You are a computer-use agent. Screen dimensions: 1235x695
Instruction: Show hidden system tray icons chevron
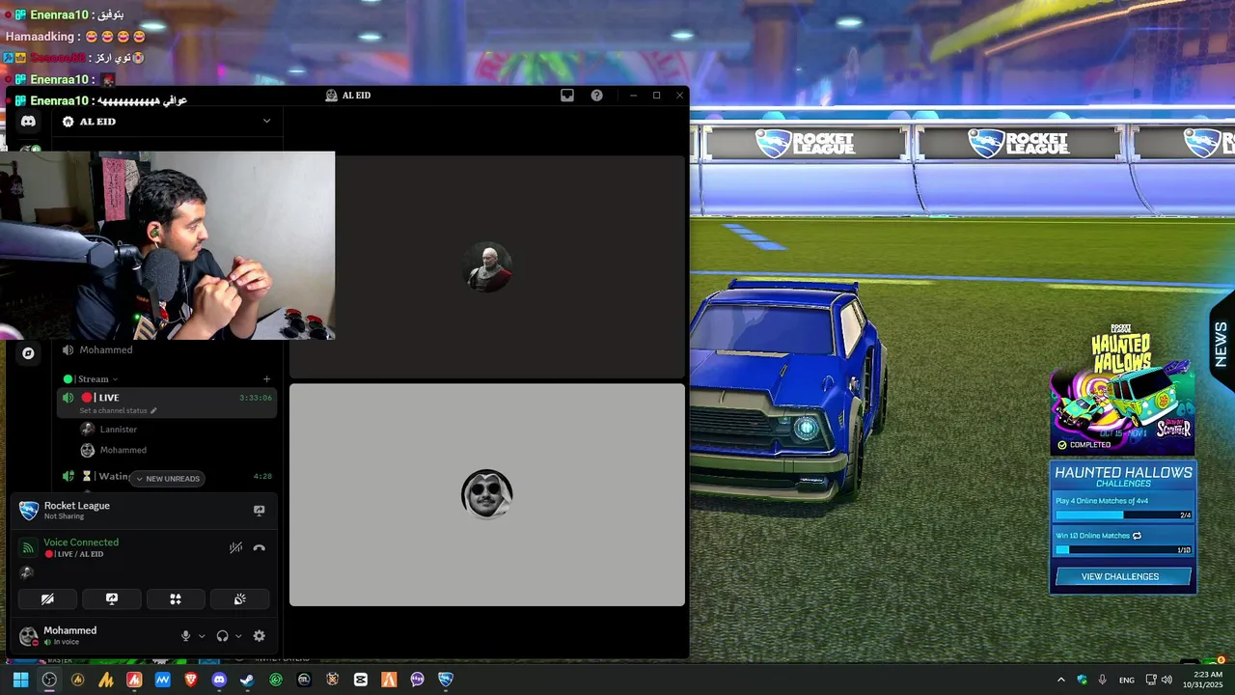point(1061,680)
